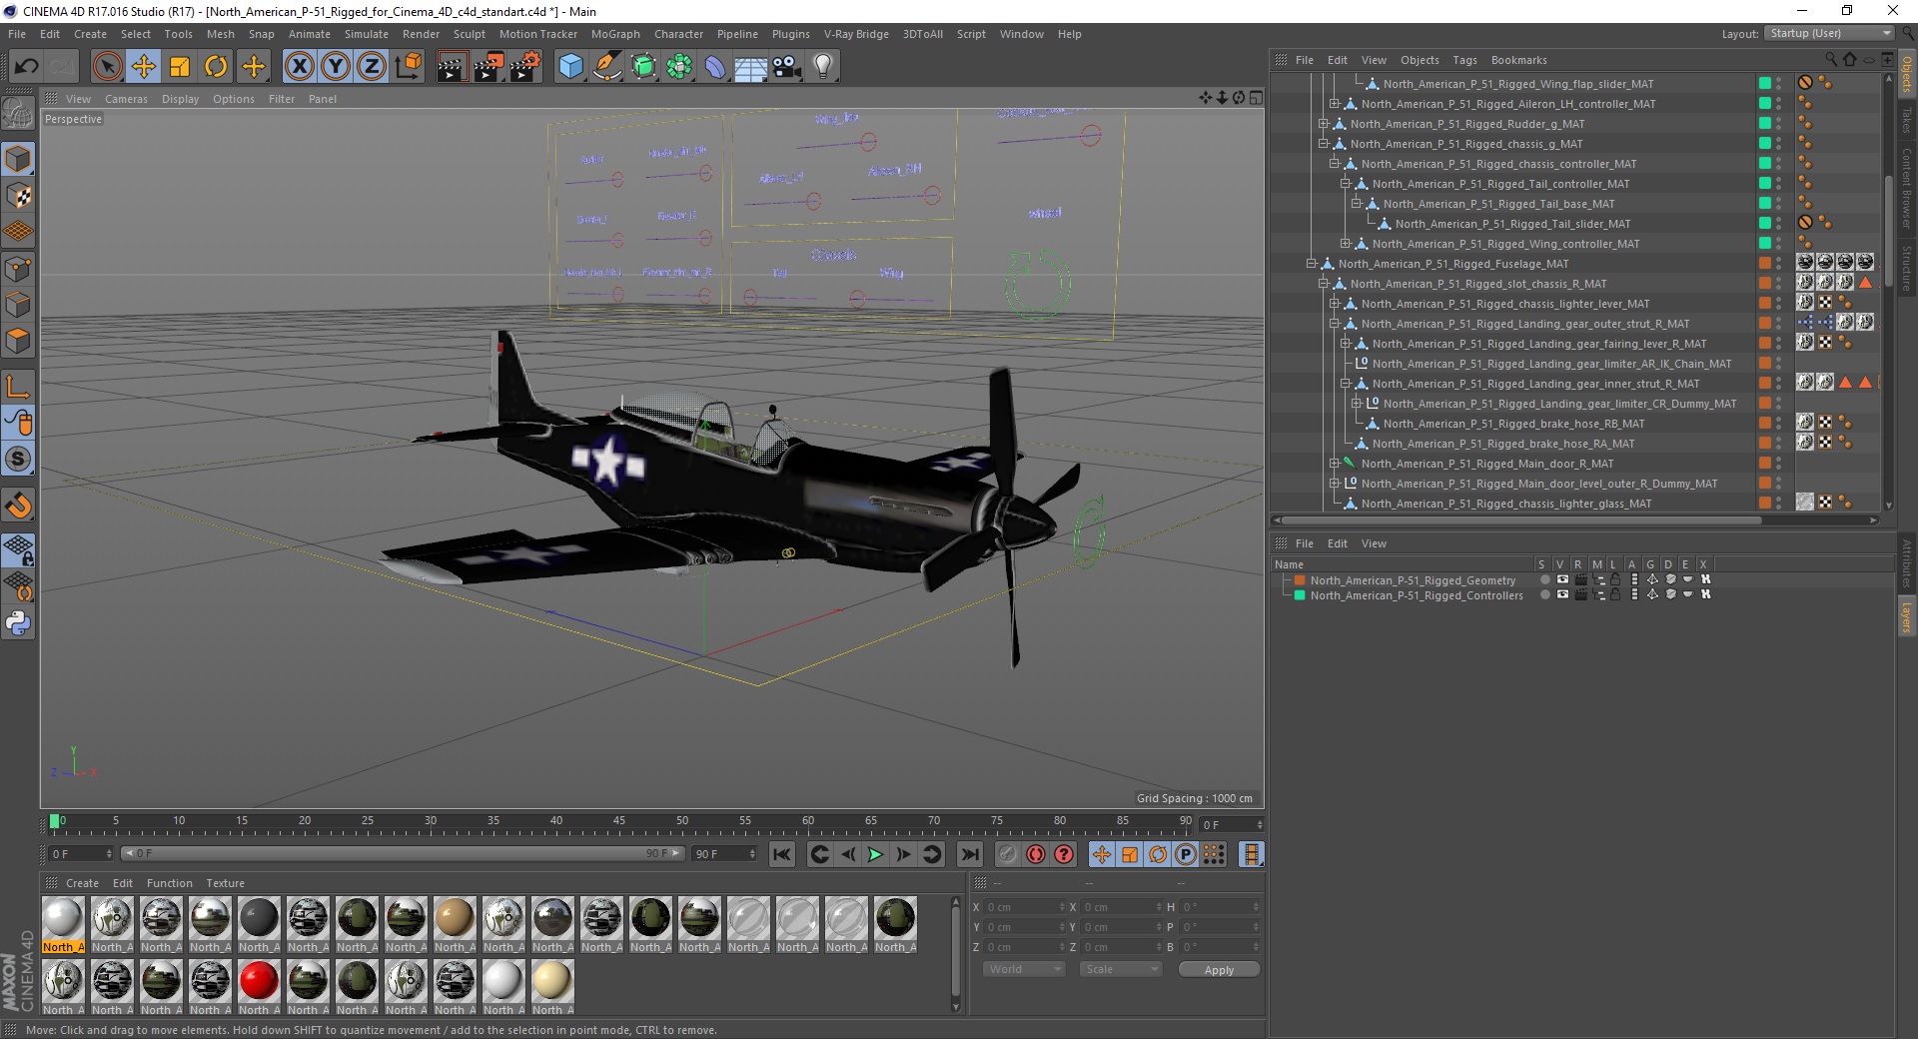Open viewport Cameras menu
Screen dimensions: 1918x1039
pyautogui.click(x=126, y=99)
